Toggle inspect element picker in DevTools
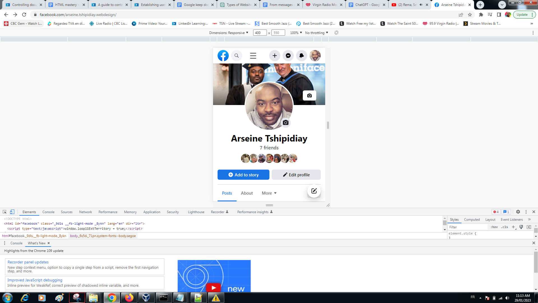Viewport: 538px width, 303px height. pos(4,212)
